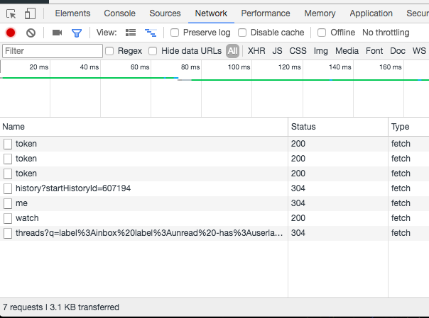Sort by the Status column header
The height and width of the screenshot is (318, 429).
coord(338,127)
